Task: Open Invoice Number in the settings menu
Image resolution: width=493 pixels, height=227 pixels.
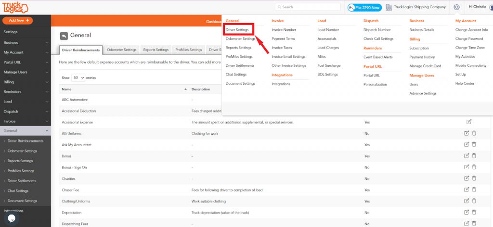Action: (x=284, y=30)
